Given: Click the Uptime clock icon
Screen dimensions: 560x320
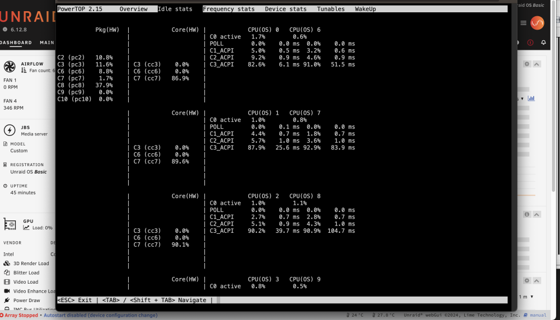Looking at the screenshot, I should coord(6,186).
